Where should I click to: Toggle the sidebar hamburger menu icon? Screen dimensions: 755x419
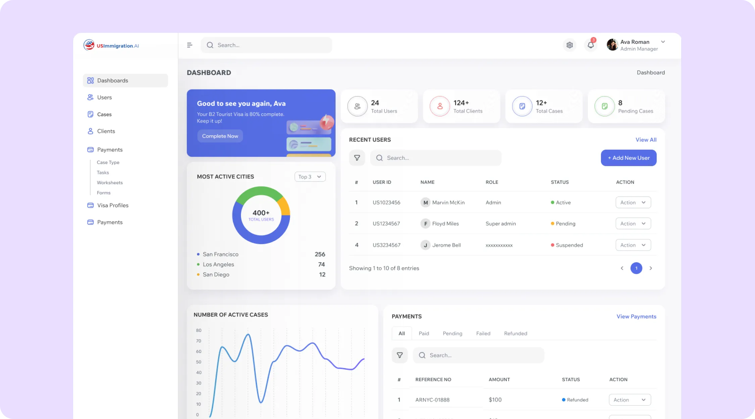190,45
